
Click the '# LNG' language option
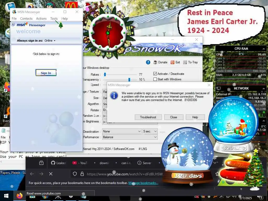tap(143, 149)
